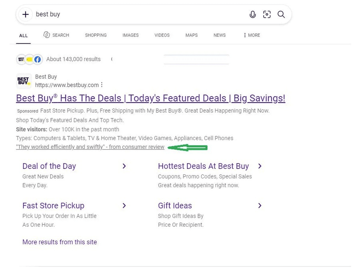The height and width of the screenshot is (271, 361).
Task: Open the MORE tab dropdown
Action: pyautogui.click(x=252, y=35)
